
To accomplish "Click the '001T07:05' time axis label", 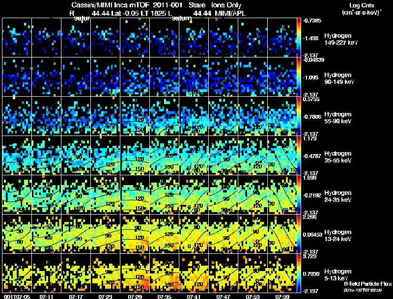I will pos(17,297).
